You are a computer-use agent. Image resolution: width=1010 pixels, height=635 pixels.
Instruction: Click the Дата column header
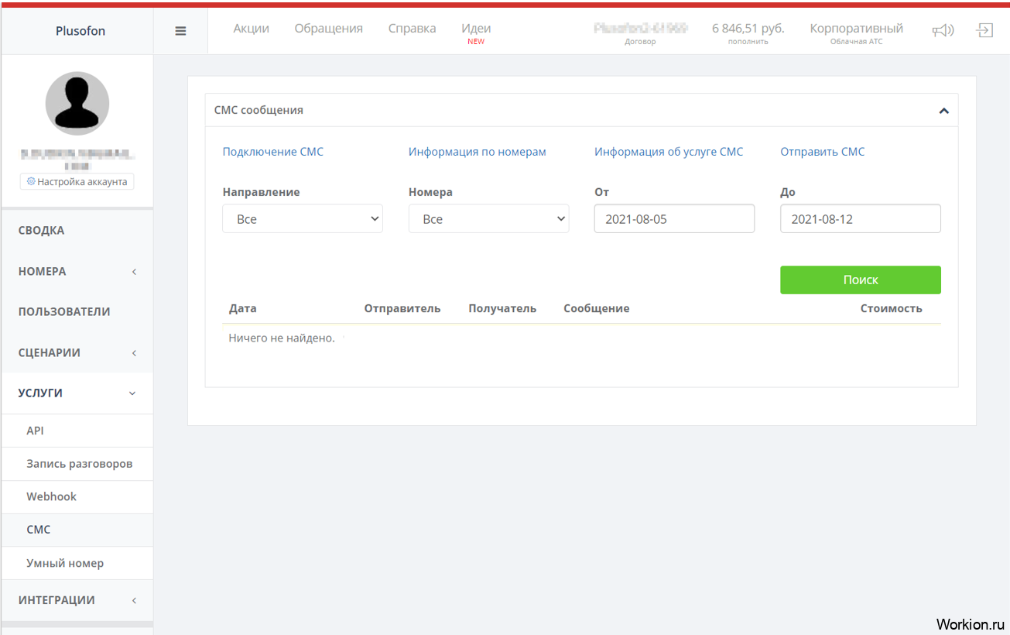pos(243,308)
